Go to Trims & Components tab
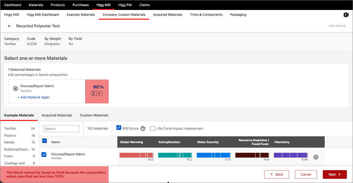Viewport: 353px width, 183px height. [206, 14]
